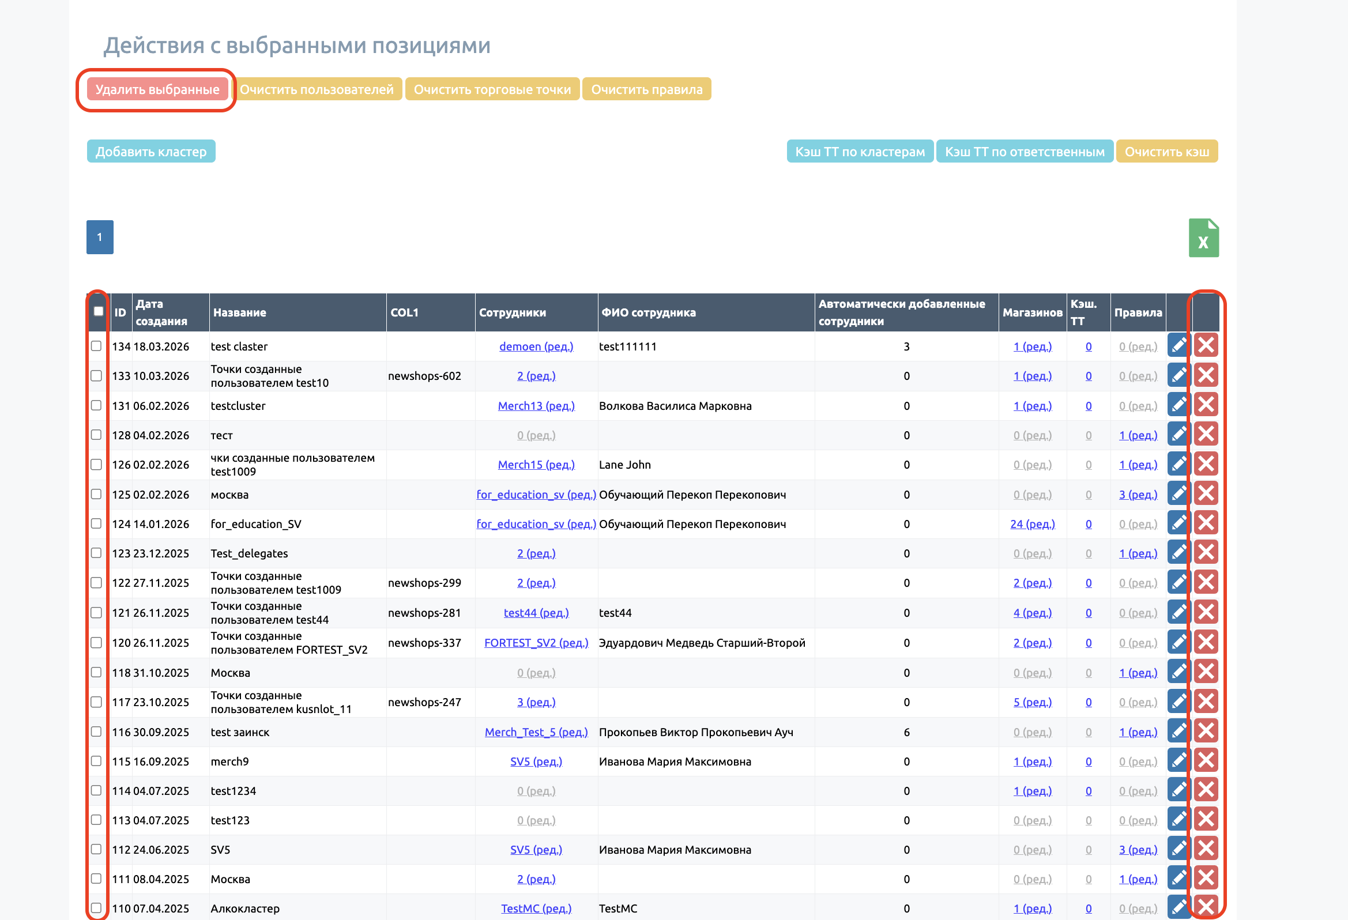Select the checkbox for row 115 merch9

[x=96, y=761]
